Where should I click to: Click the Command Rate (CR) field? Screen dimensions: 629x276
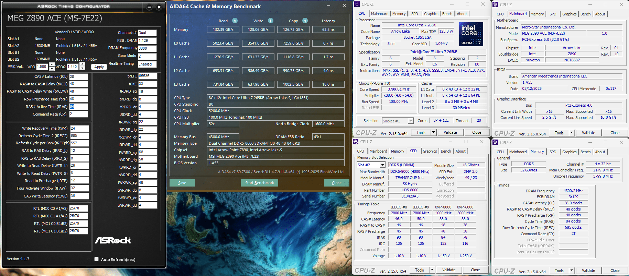click(78, 114)
